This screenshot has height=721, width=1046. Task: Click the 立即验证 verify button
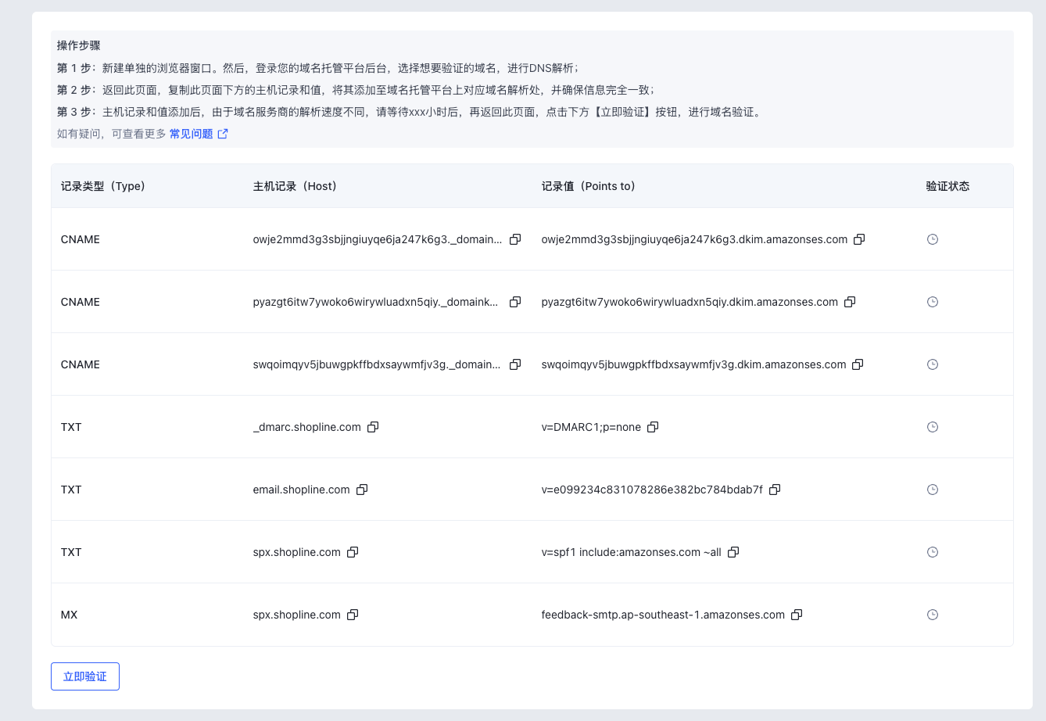pyautogui.click(x=85, y=676)
